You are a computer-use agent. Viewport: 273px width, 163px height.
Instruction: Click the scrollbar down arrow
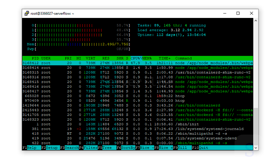tap(256, 148)
